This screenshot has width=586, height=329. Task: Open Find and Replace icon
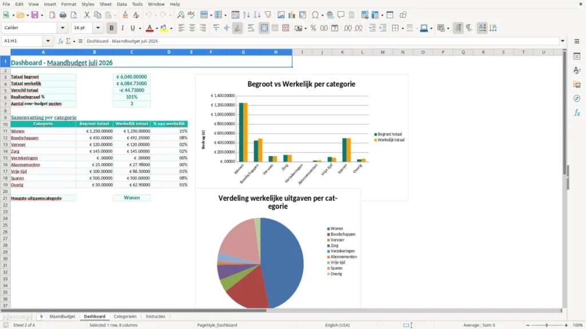(x=180, y=15)
